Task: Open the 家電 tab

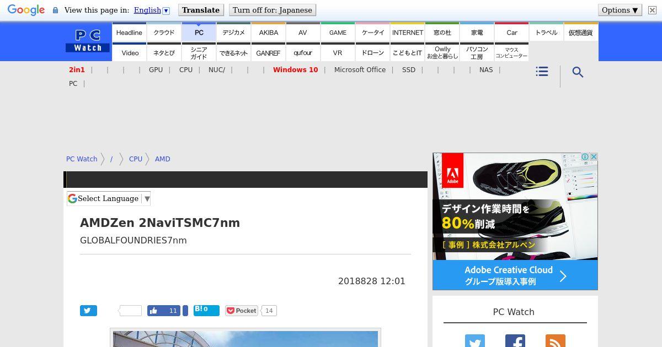Action: click(x=477, y=32)
